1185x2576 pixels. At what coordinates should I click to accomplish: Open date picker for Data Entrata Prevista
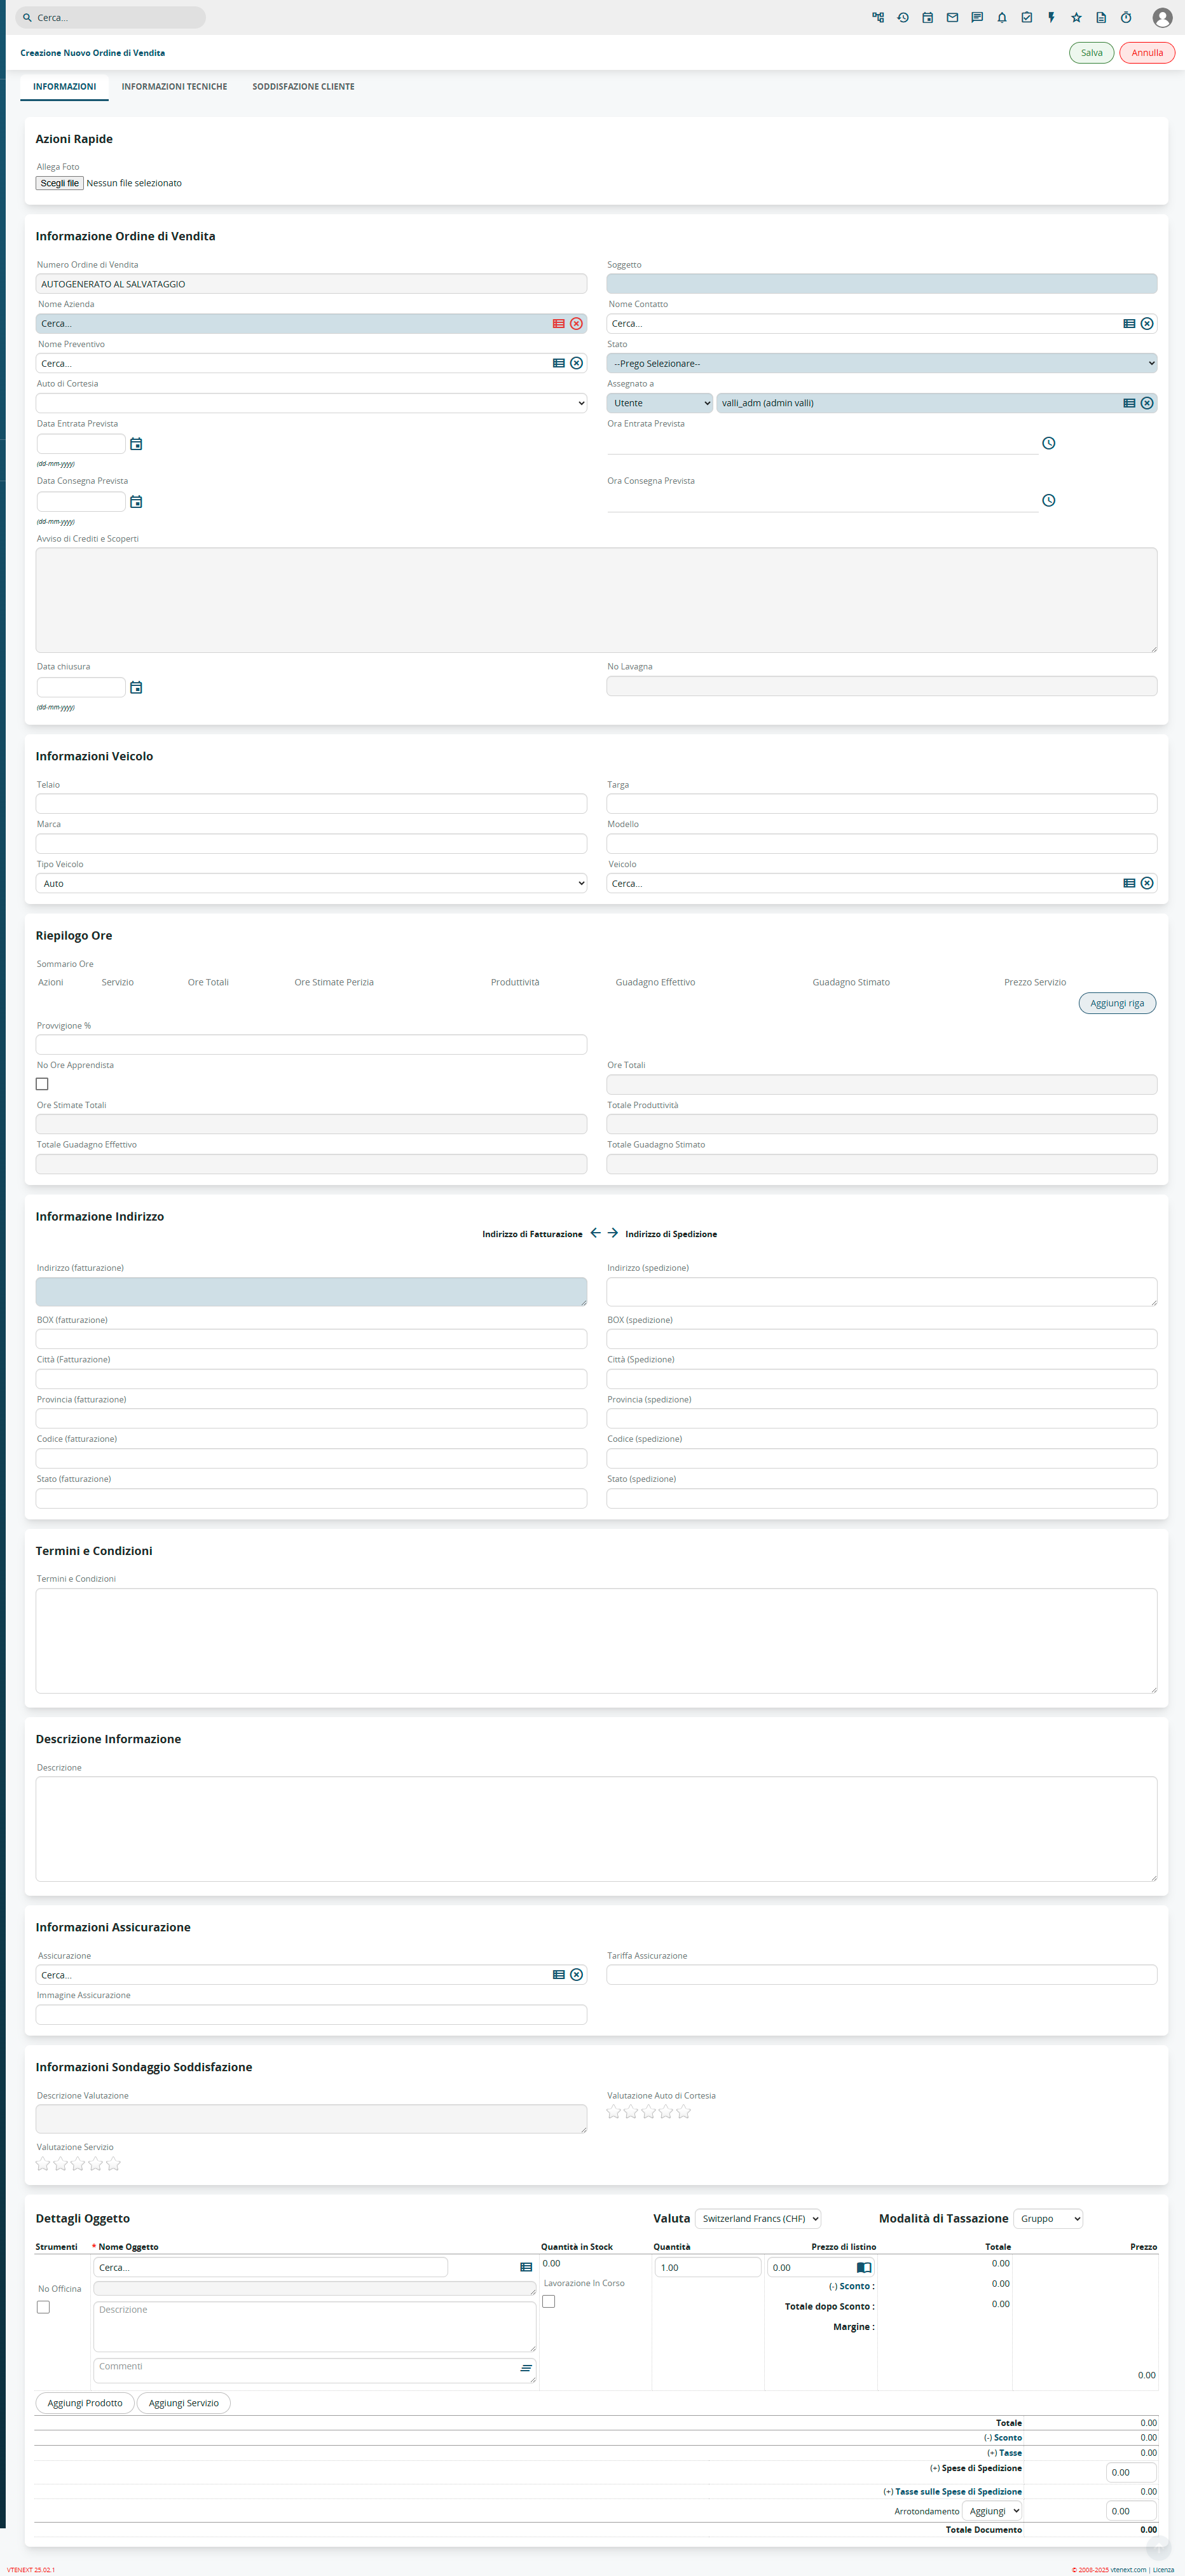point(136,444)
